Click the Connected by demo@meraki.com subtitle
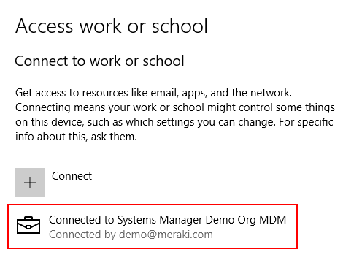Image resolution: width=362 pixels, height=263 pixels. coord(131,235)
